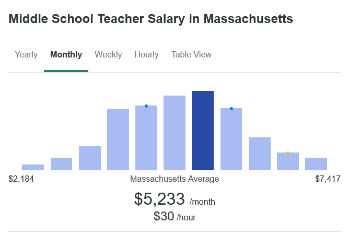Click blue dot right of average bar

click(231, 109)
